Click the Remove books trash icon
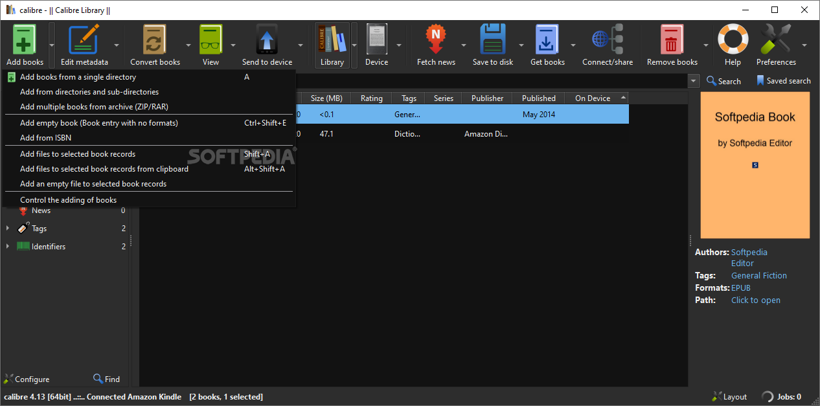820x406 pixels. click(672, 39)
